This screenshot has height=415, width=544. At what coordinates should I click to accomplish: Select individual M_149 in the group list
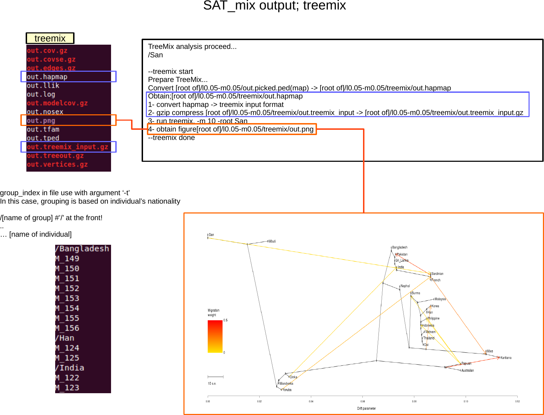tap(67, 258)
